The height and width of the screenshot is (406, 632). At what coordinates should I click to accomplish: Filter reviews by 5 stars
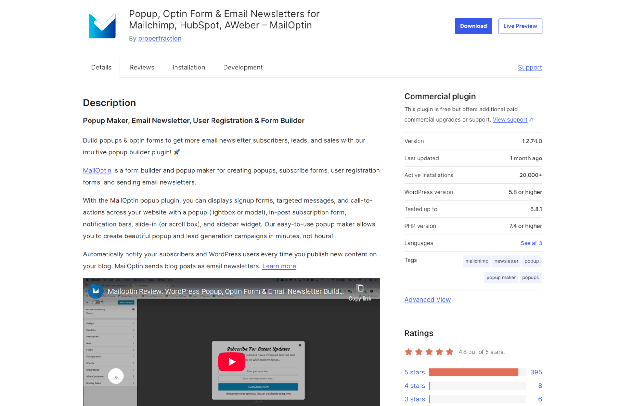coord(414,372)
